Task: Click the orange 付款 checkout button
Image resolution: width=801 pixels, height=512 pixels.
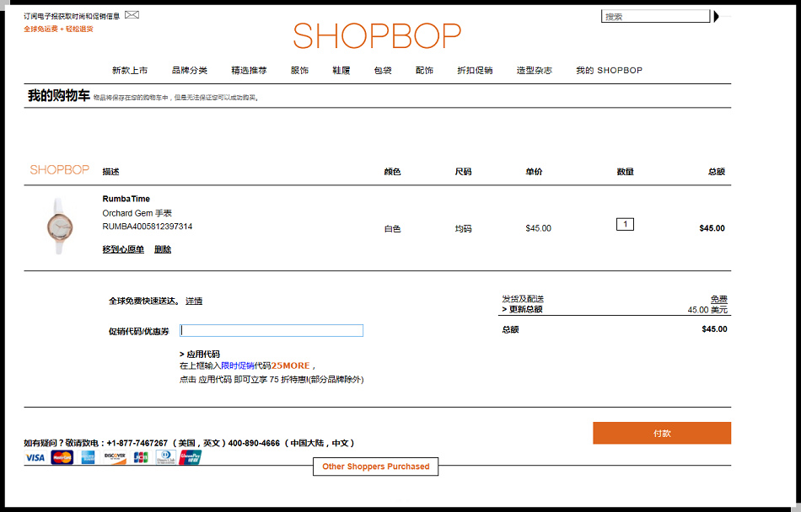Action: 662,433
